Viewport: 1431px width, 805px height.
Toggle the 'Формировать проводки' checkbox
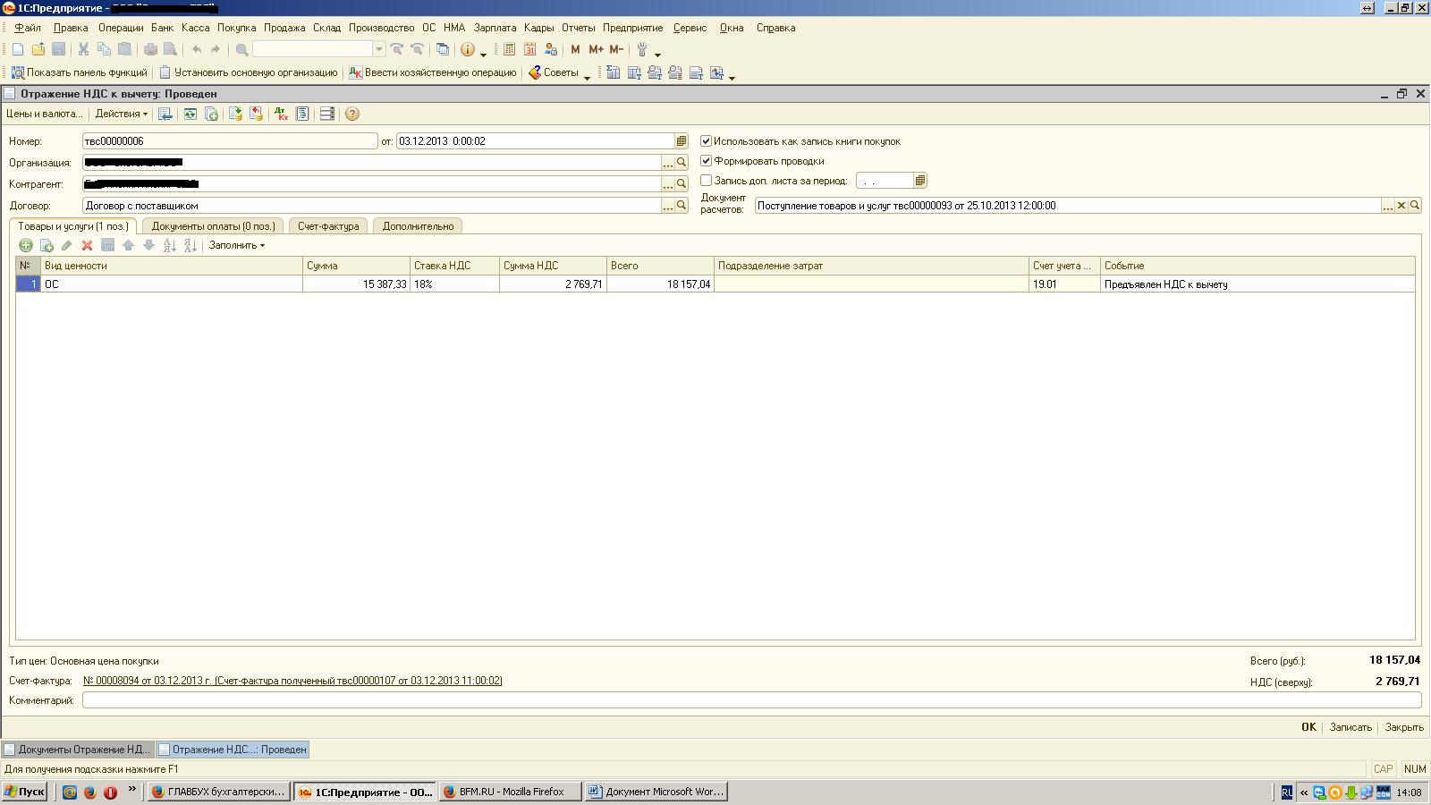707,161
